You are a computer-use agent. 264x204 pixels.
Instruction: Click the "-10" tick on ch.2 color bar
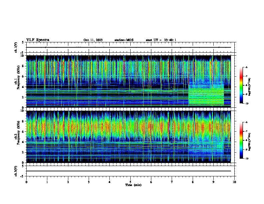tap(246, 159)
